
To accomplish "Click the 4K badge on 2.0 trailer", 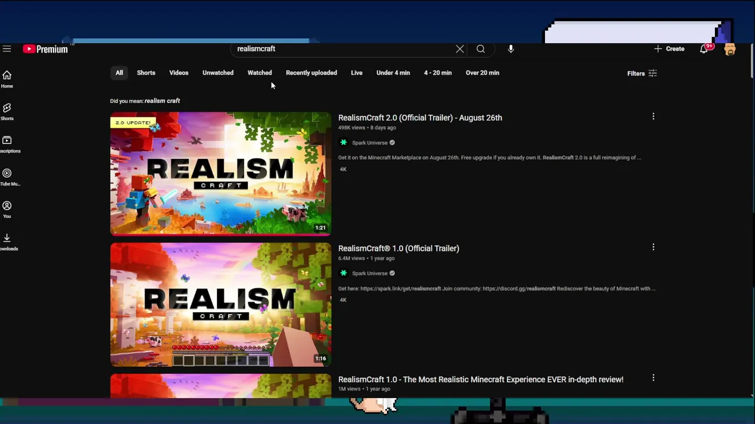I will click(x=343, y=170).
